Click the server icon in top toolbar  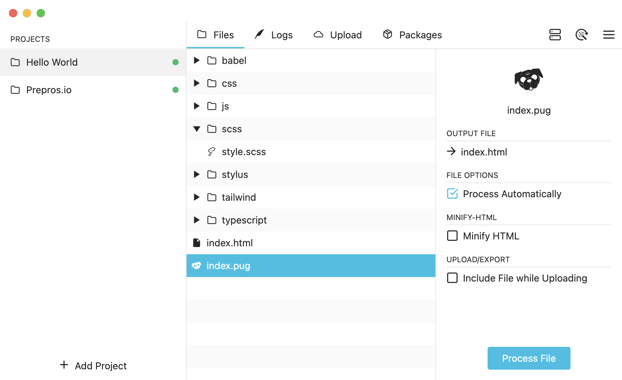[555, 35]
